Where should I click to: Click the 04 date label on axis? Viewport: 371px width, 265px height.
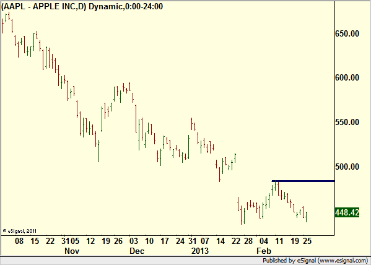click(264, 241)
